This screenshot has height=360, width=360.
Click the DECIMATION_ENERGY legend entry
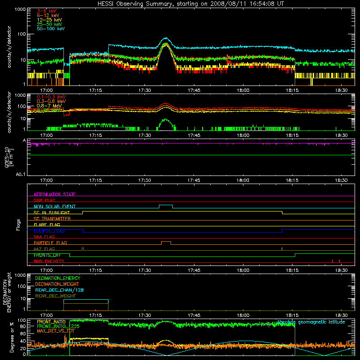(x=58, y=278)
